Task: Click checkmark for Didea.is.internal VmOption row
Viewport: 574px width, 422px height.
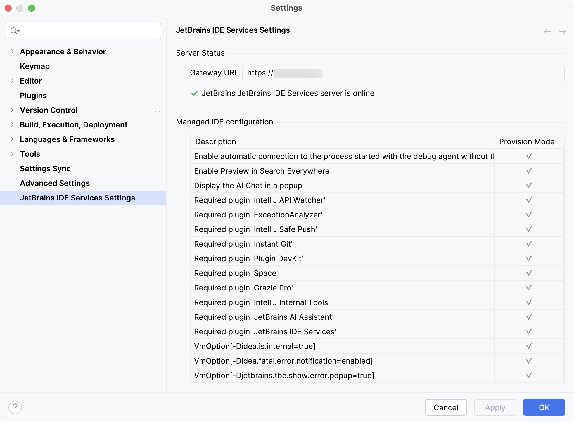Action: [529, 346]
